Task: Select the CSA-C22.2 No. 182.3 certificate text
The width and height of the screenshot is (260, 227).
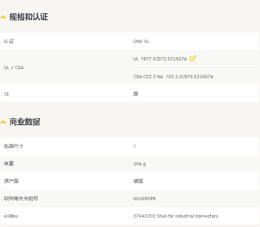Action: tap(173, 76)
